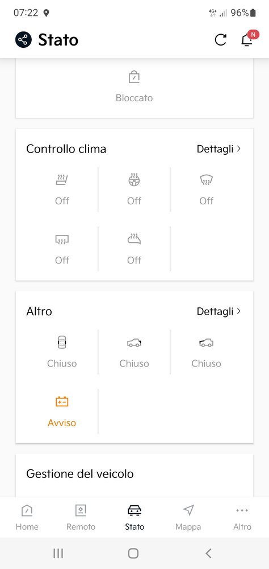Switch to the Home tab
269x569 pixels.
click(x=27, y=517)
